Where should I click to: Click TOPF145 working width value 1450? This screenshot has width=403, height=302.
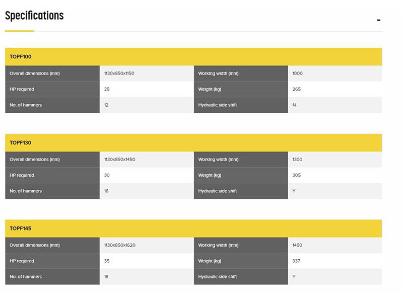(x=297, y=245)
